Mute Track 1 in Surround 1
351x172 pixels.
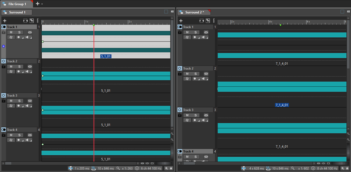pos(11,32)
